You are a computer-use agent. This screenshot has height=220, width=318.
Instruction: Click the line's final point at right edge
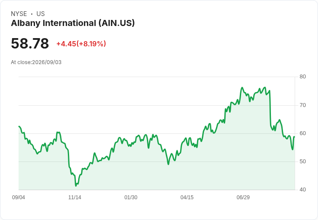(294, 137)
